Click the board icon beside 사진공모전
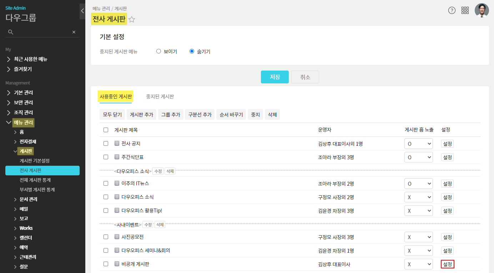This screenshot has height=273, width=494. (117, 237)
